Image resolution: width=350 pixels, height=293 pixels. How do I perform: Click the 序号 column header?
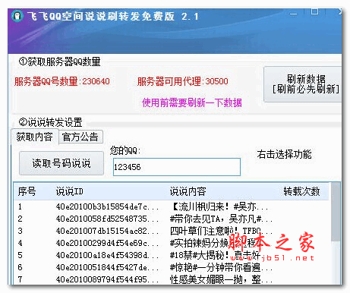pos(27,191)
